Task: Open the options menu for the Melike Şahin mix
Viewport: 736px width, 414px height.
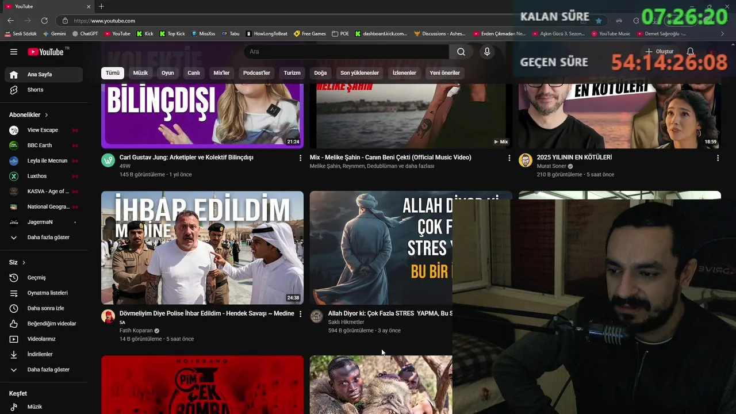Action: coord(509,158)
